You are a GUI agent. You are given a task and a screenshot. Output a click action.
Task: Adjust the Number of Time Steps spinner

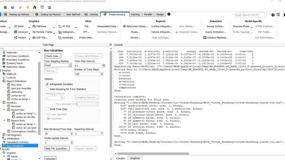(x=102, y=74)
